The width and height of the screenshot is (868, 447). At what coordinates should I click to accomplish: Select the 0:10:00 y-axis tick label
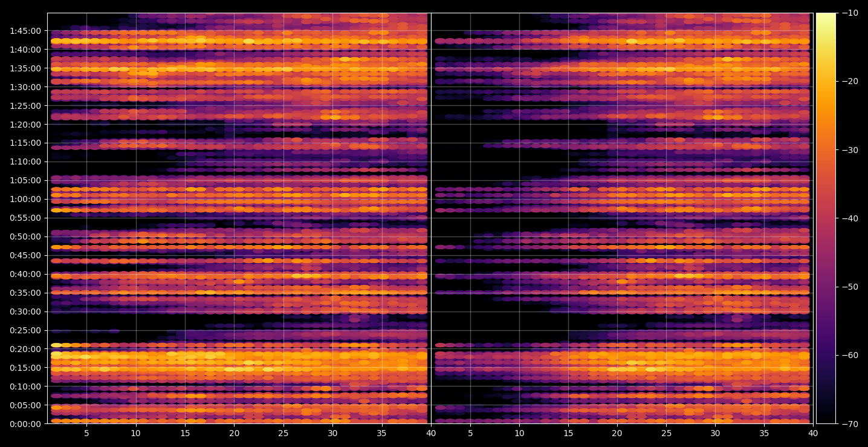25,387
